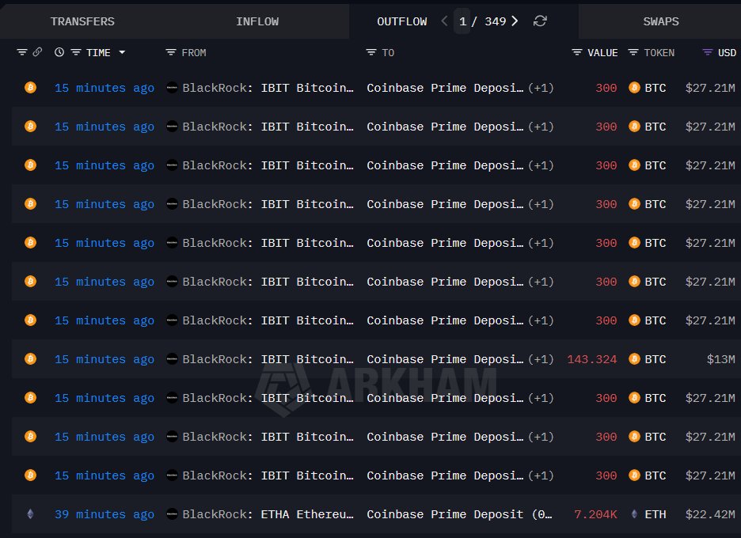This screenshot has height=538, width=741.
Task: Click the Bitcoin chain icon in the 143.324 row
Action: tap(30, 359)
